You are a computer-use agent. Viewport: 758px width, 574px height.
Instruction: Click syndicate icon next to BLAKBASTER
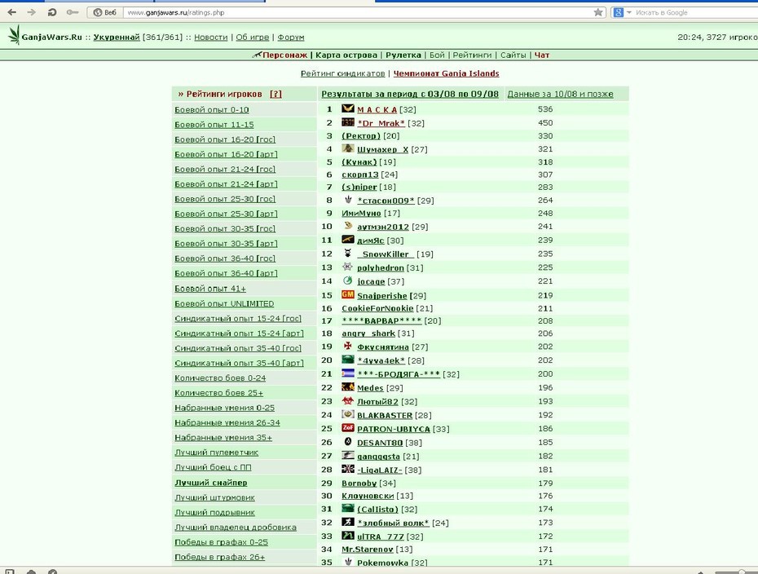[x=348, y=414]
